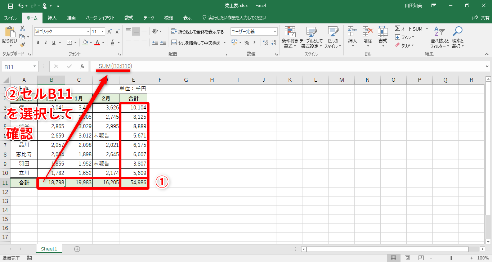Click Merge & Center (セルを結合して中央揃え)
Viewport: 492px width, 262px height.
click(x=196, y=43)
